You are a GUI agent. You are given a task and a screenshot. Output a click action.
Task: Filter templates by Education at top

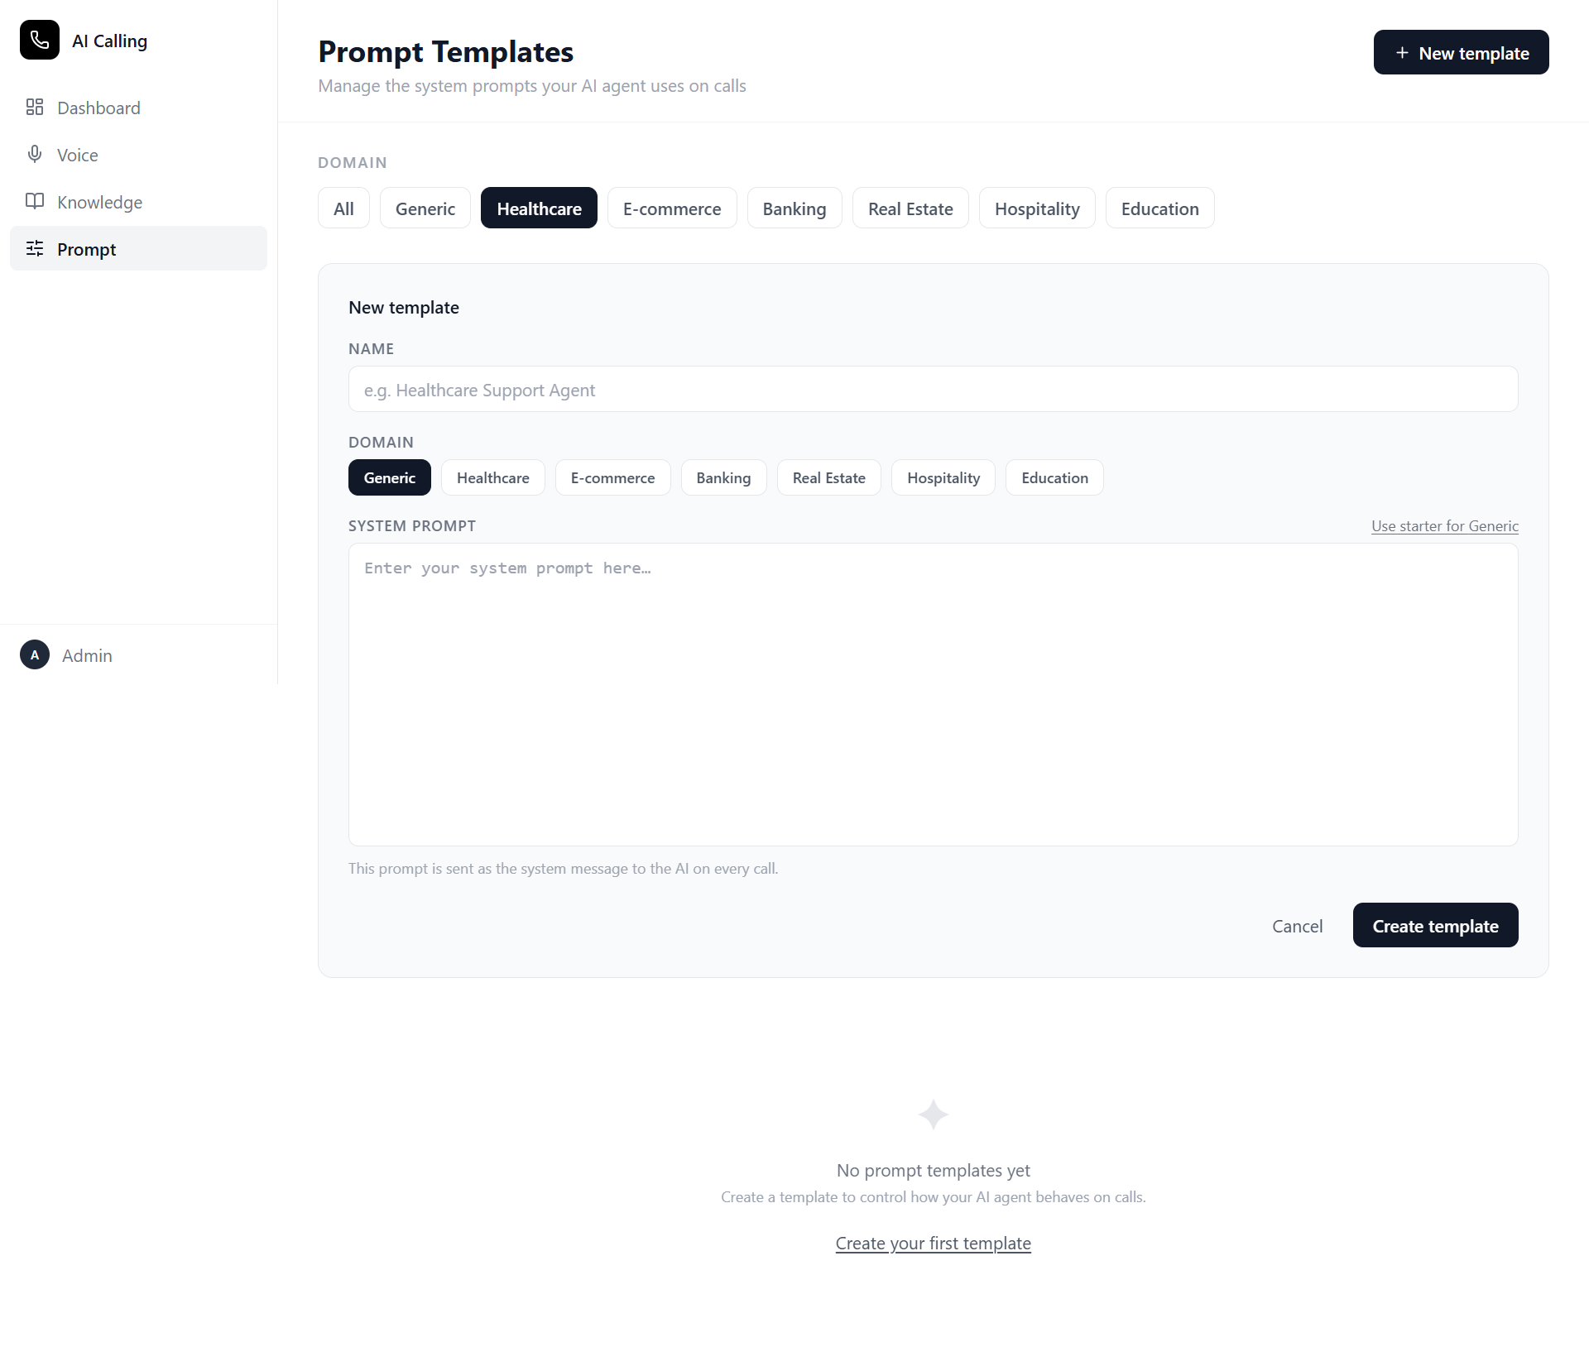[1159, 208]
